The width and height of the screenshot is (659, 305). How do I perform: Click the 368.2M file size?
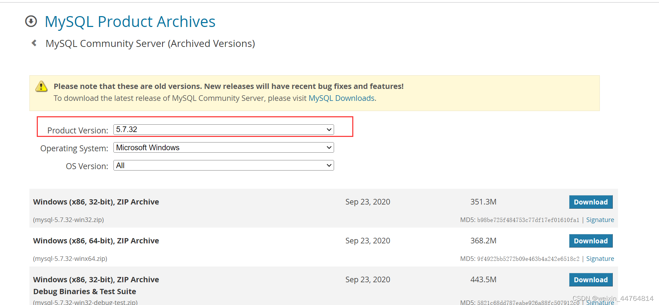click(483, 241)
